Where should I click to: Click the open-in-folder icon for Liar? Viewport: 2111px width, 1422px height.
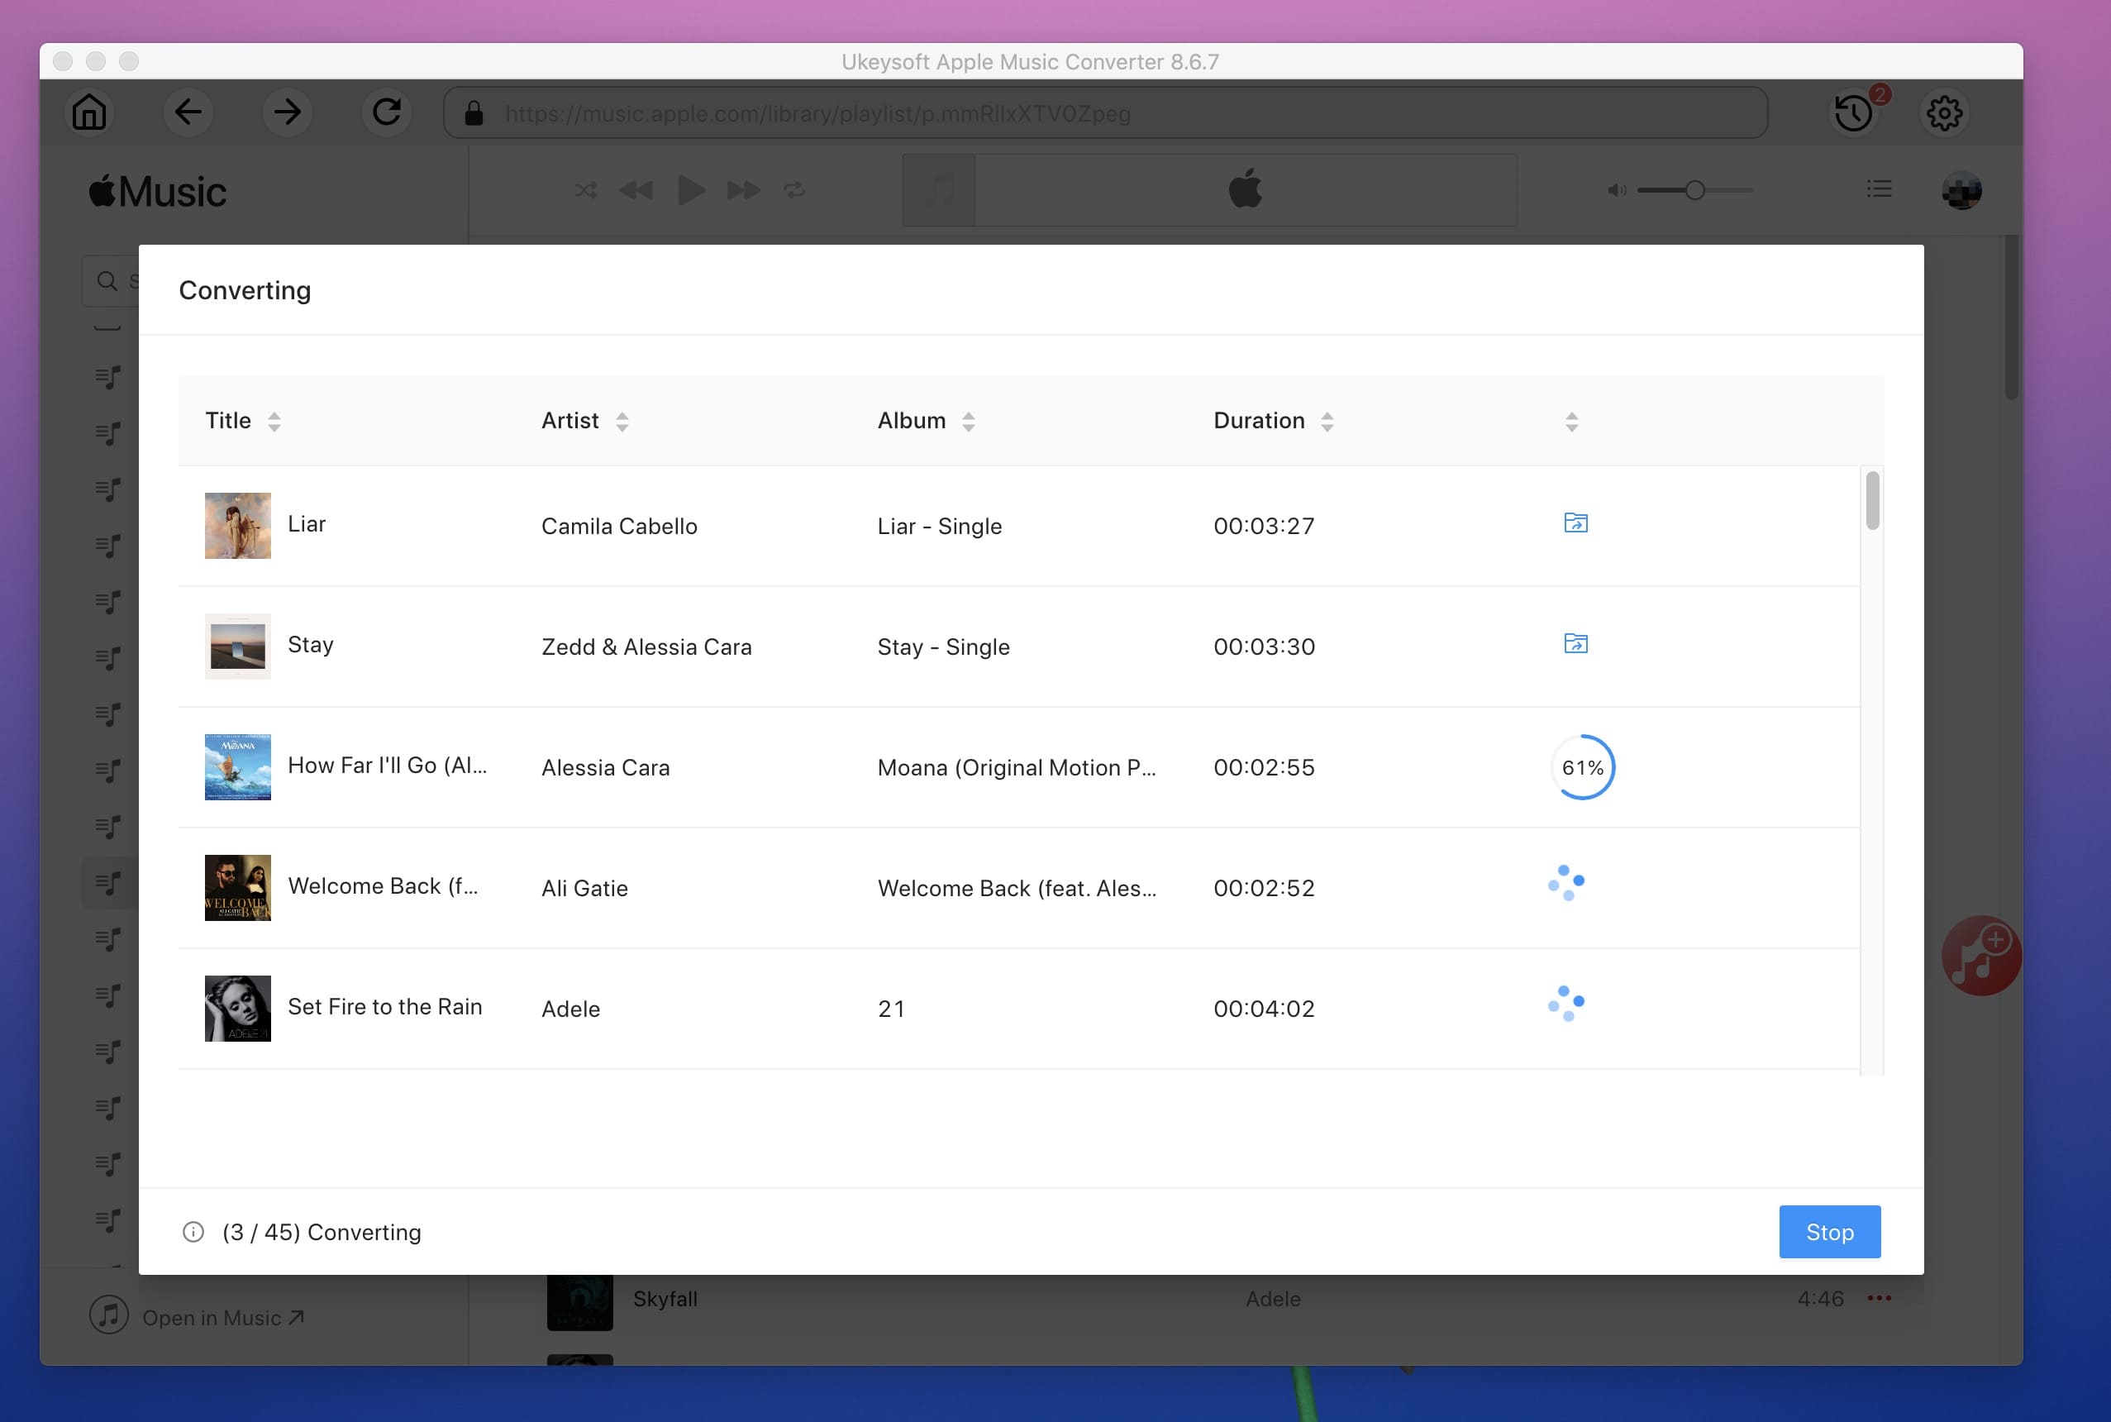[x=1575, y=523]
